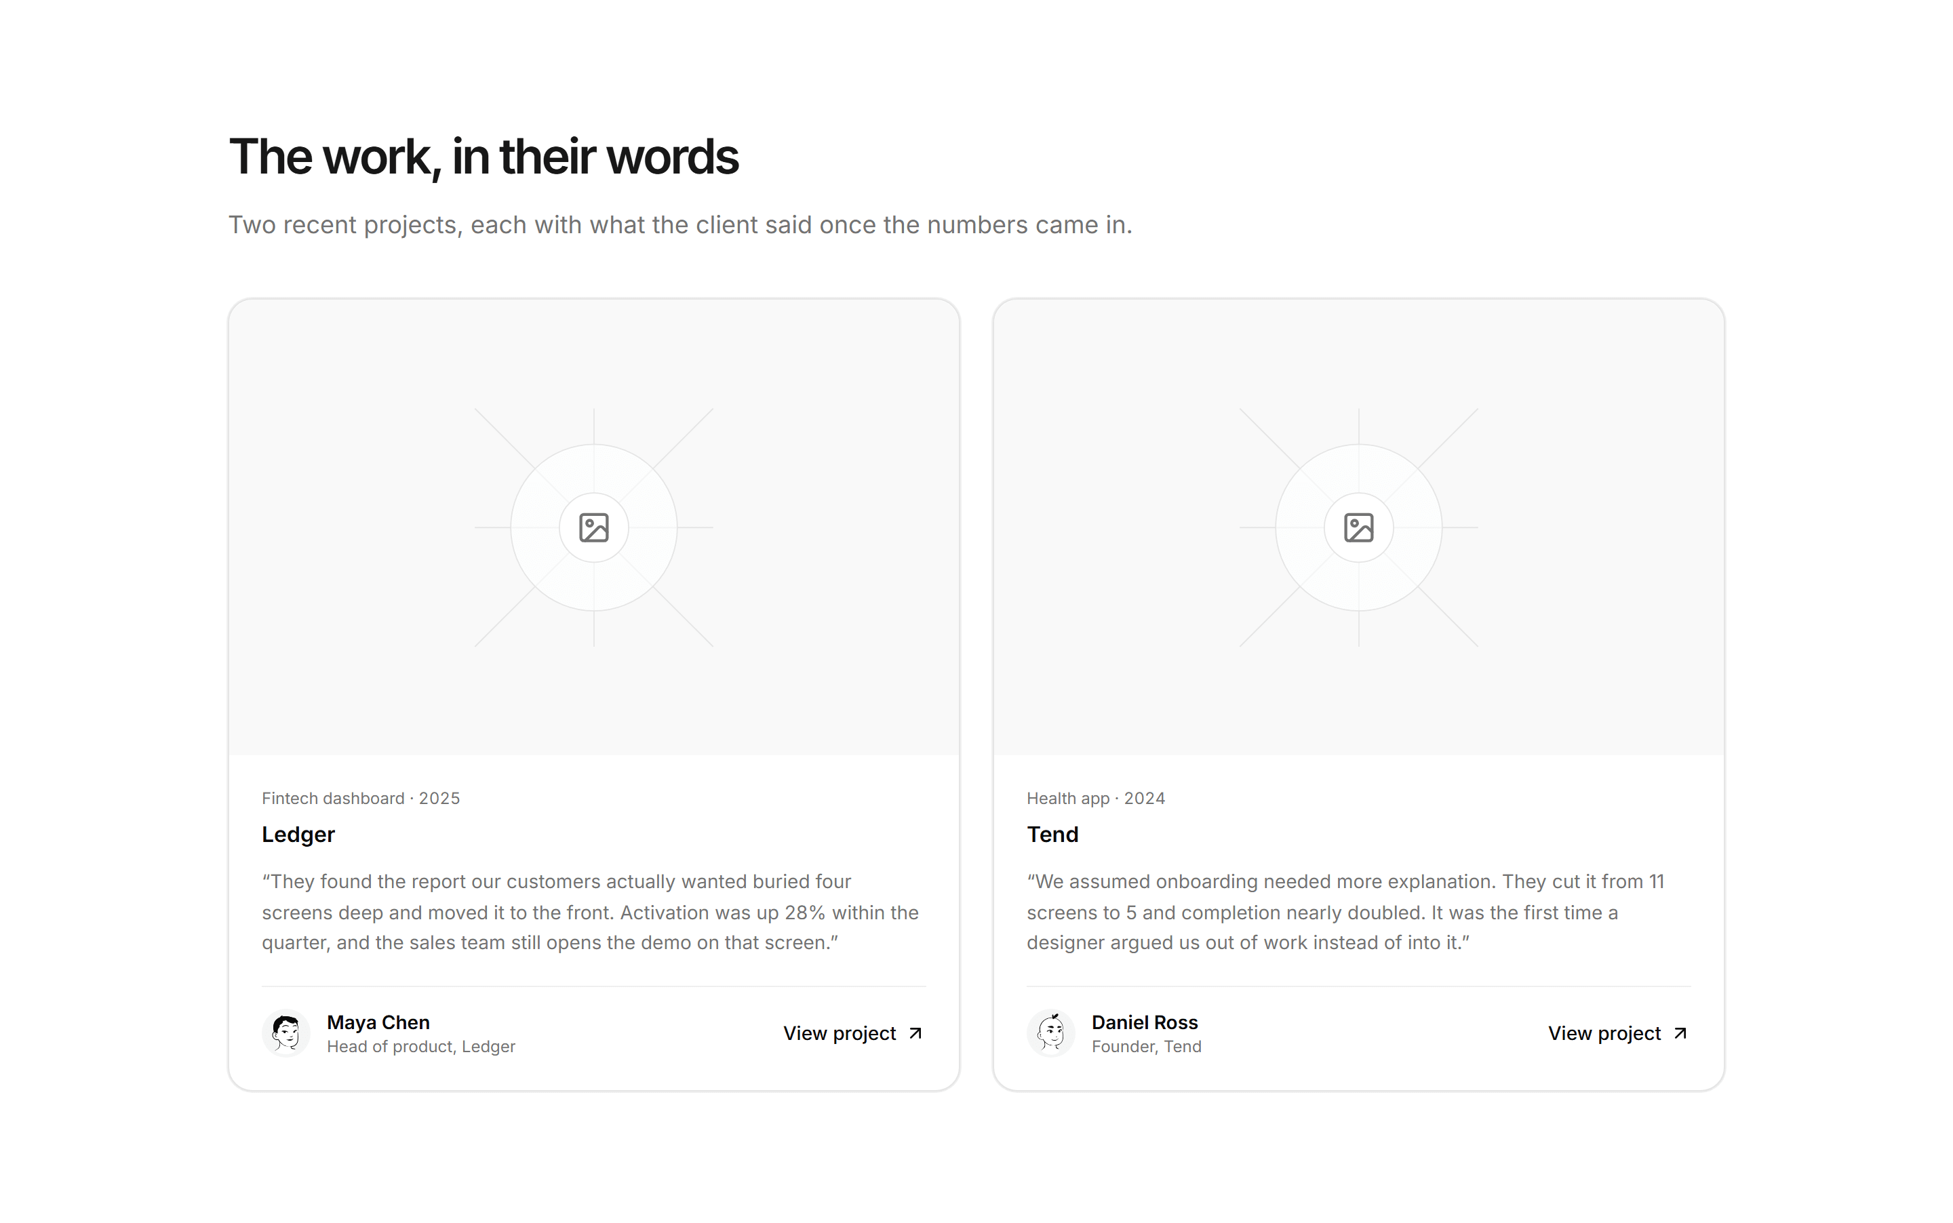
Task: Click Daniel Ross's avatar
Action: point(1050,1033)
